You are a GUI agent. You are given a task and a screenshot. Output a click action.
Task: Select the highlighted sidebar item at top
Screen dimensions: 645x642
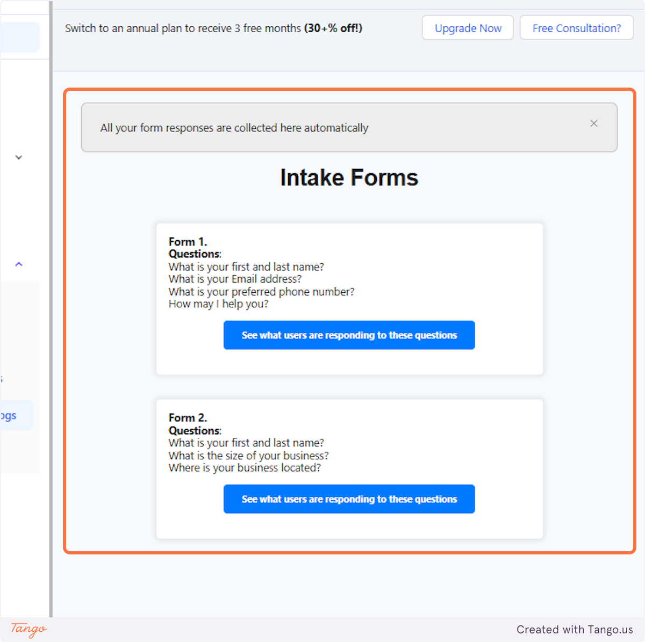[x=20, y=37]
